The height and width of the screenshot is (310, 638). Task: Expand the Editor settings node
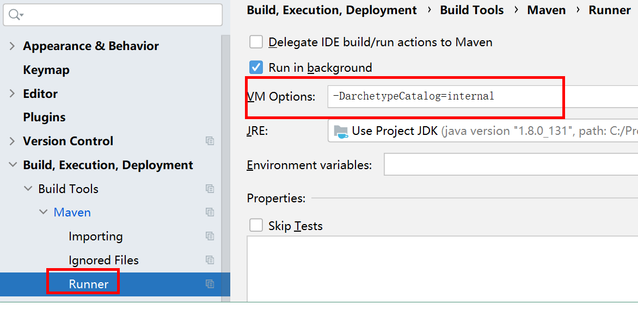(x=12, y=94)
